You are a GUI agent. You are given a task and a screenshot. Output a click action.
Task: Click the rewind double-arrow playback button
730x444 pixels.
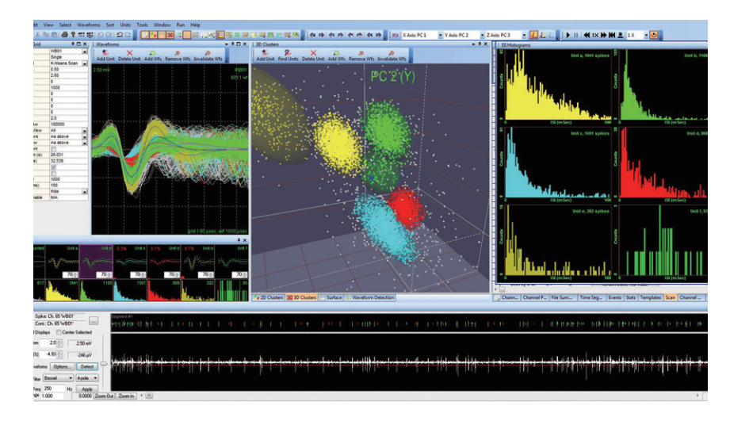pyautogui.click(x=587, y=35)
